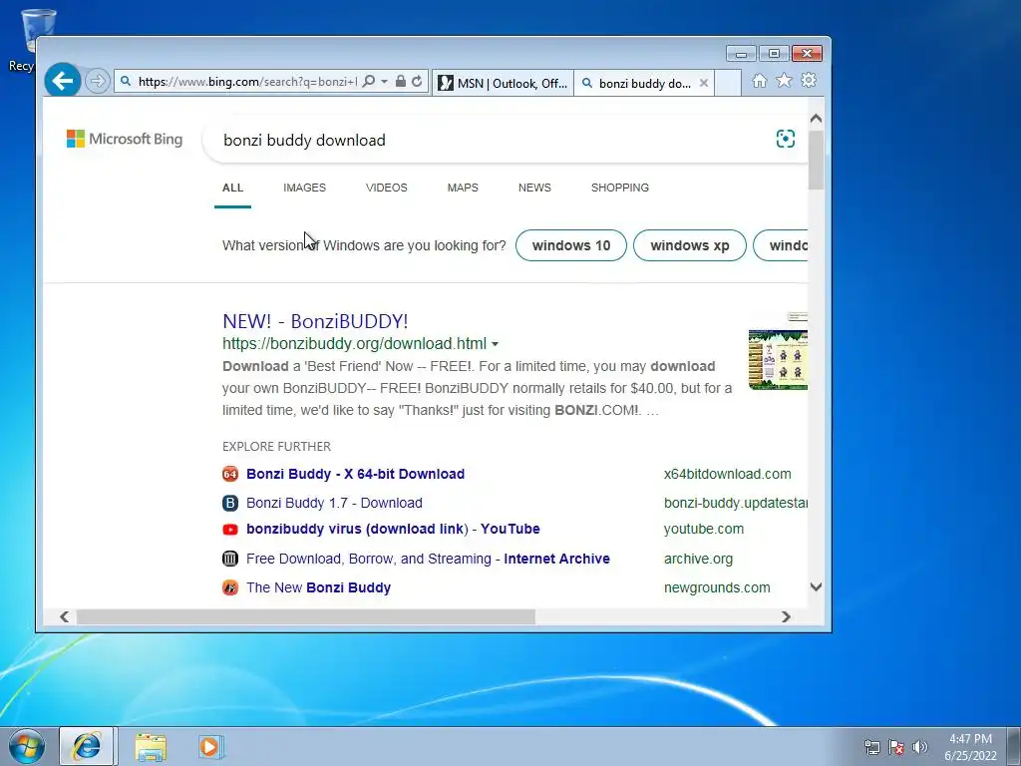
Task: Click the YouTube favicon icon
Action: [230, 530]
